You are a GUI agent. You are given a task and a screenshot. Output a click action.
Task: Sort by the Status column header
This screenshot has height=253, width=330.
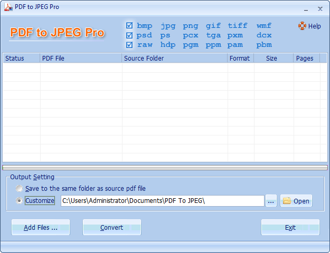pyautogui.click(x=21, y=59)
